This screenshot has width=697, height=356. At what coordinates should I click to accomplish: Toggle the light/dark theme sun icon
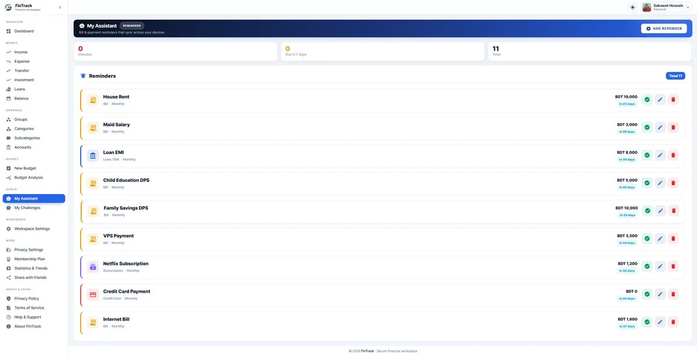coord(633,7)
